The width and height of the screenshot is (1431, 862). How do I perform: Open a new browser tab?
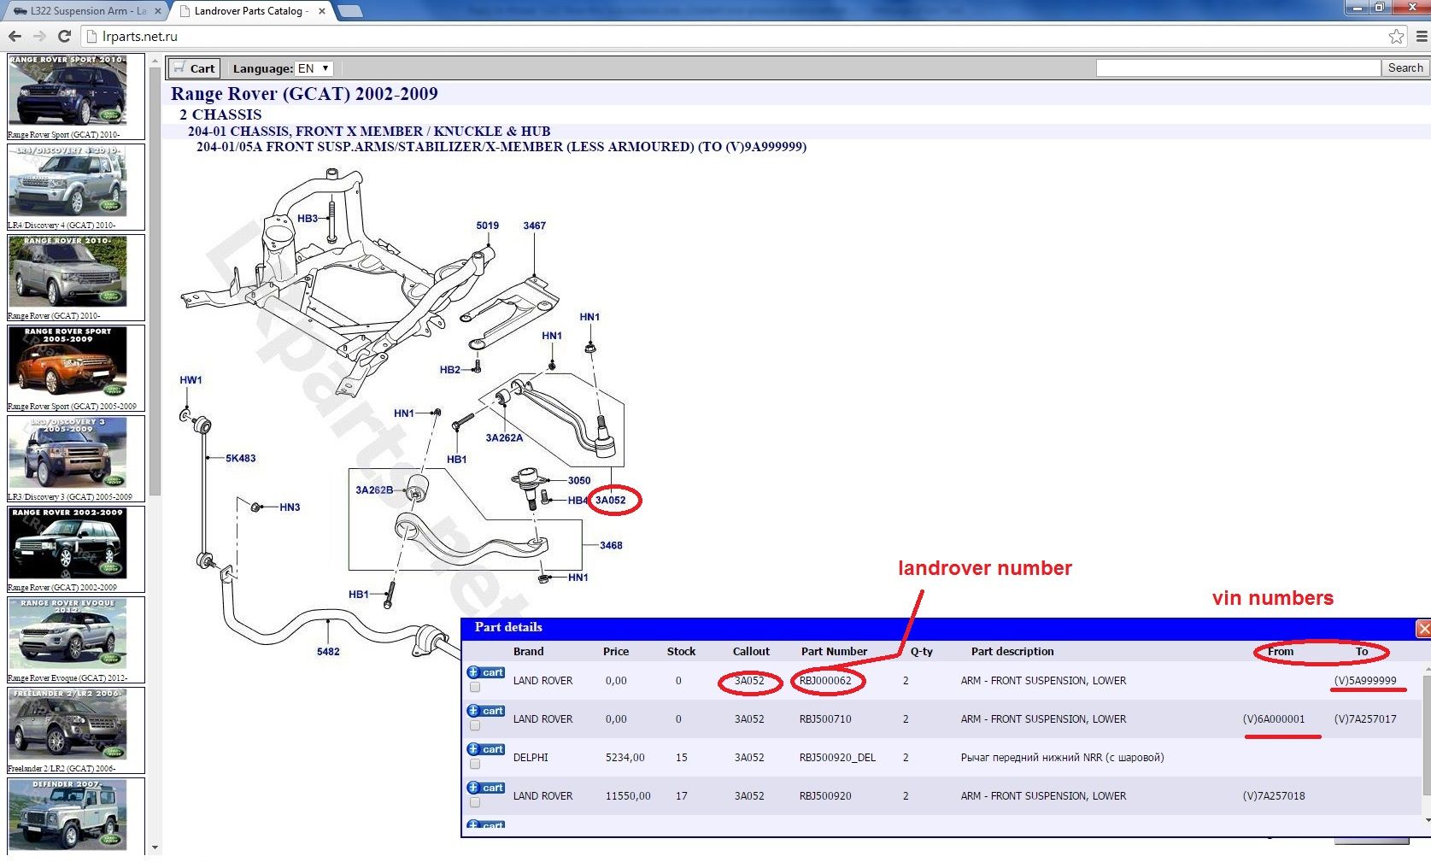[350, 11]
